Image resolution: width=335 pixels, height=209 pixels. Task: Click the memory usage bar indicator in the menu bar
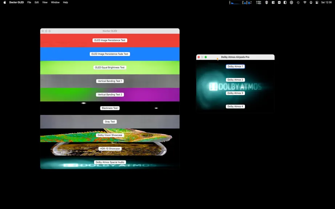(244, 3)
